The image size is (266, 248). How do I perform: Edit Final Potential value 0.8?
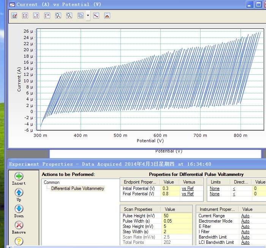(170, 194)
